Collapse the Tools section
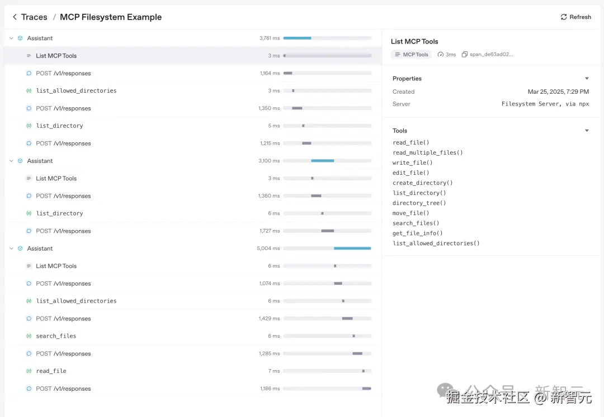 (587, 131)
